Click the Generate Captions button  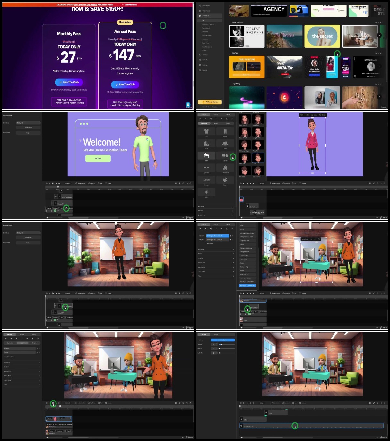tap(223, 340)
